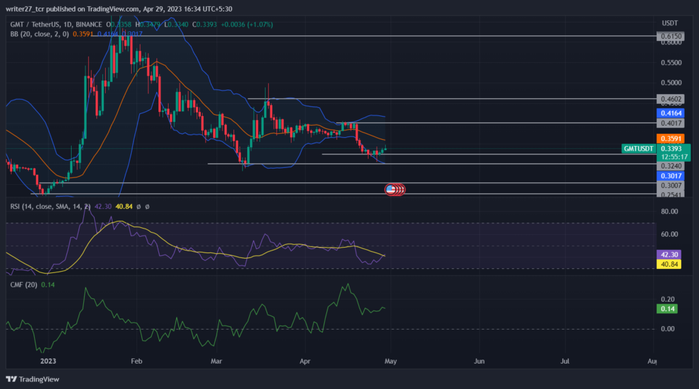Click the blue 0.4164 upper band label
Image resolution: width=699 pixels, height=389 pixels.
click(x=670, y=113)
